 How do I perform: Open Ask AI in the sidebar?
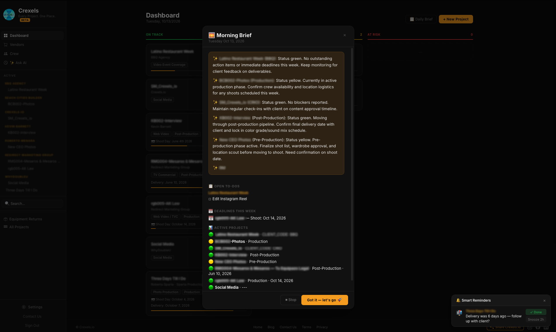(32, 63)
